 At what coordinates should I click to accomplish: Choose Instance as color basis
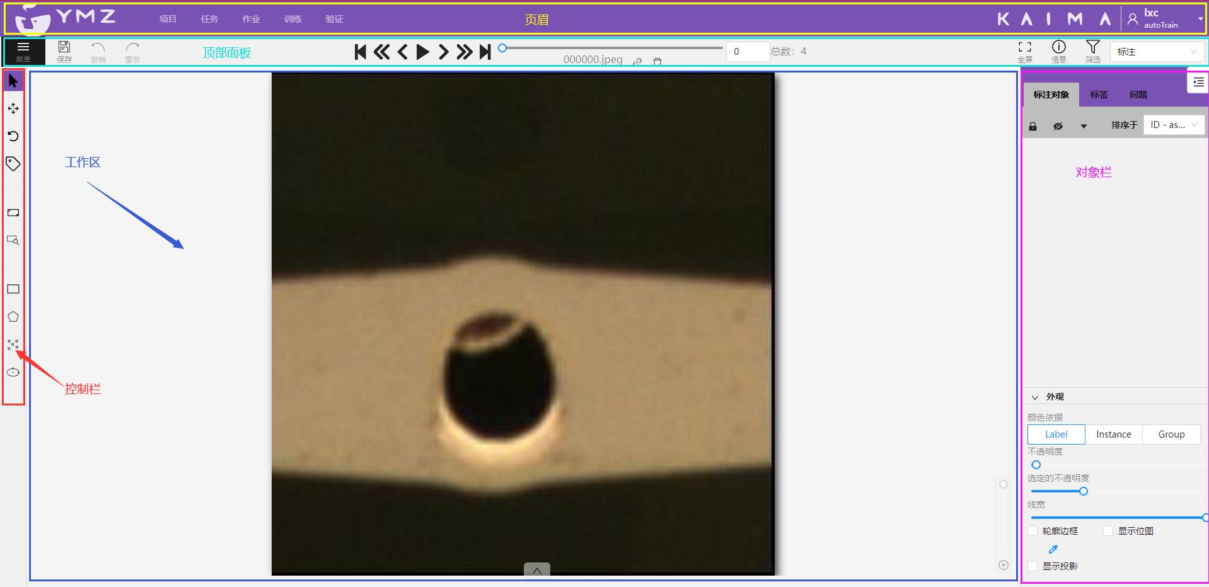point(1113,434)
